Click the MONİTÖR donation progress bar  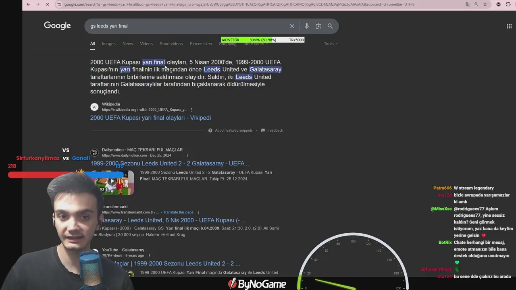point(262,40)
